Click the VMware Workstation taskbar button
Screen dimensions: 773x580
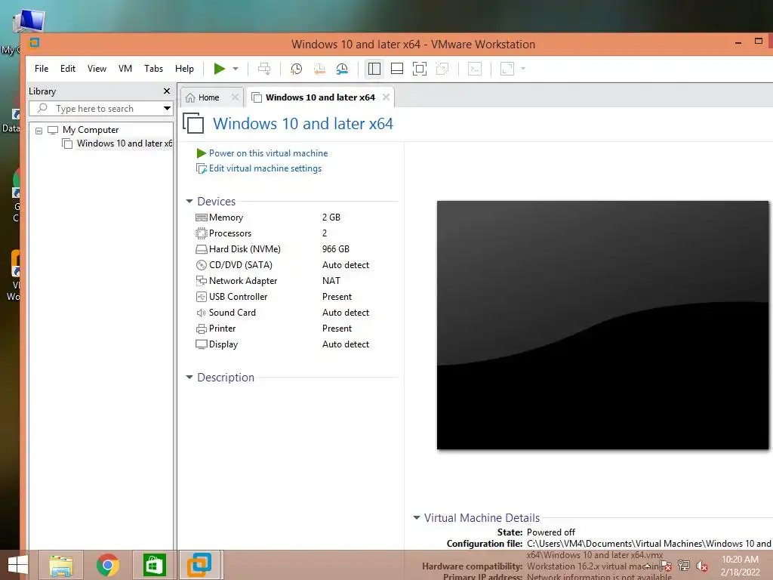tap(199, 565)
